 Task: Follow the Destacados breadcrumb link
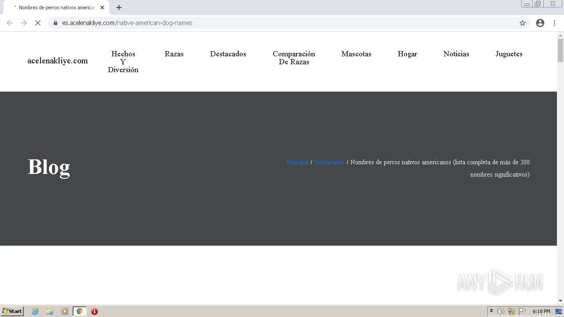point(330,162)
